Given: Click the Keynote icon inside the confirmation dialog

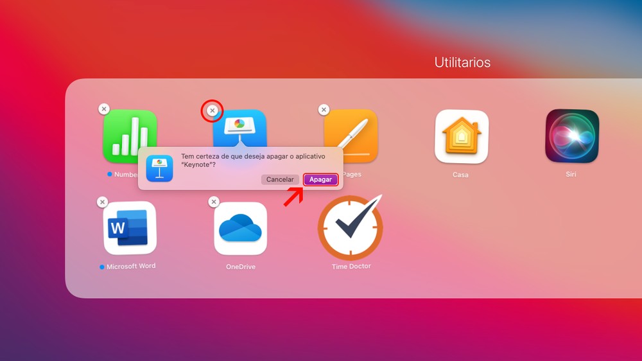Looking at the screenshot, I should 159,168.
